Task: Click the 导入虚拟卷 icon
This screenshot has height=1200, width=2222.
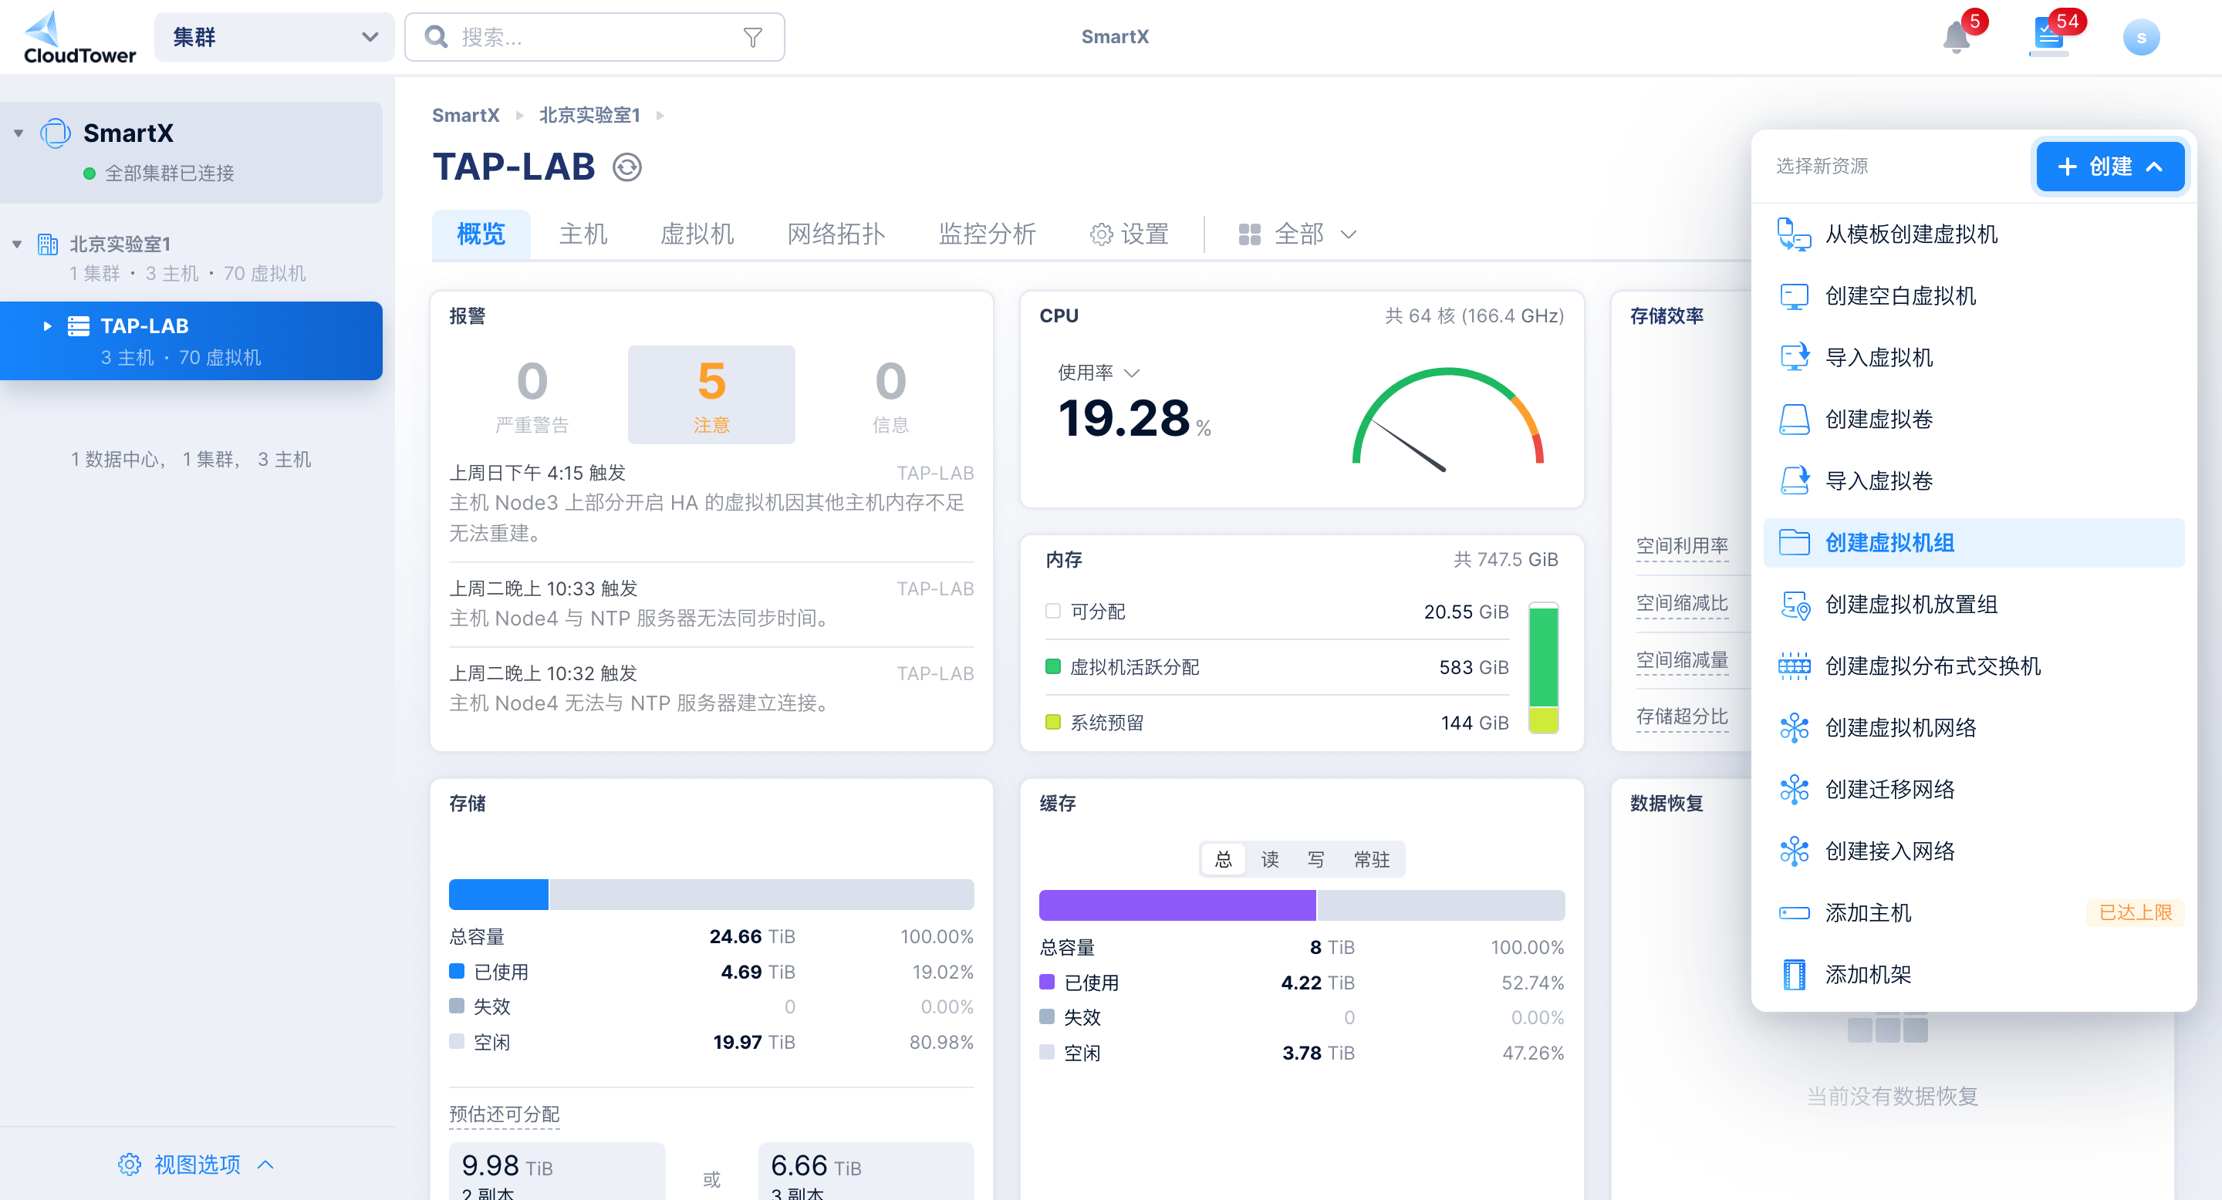Action: pos(1794,481)
